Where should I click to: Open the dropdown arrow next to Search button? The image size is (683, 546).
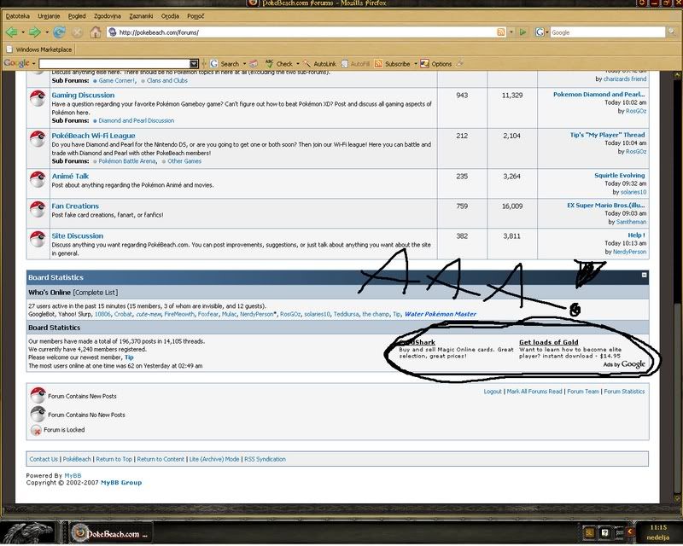tap(244, 64)
